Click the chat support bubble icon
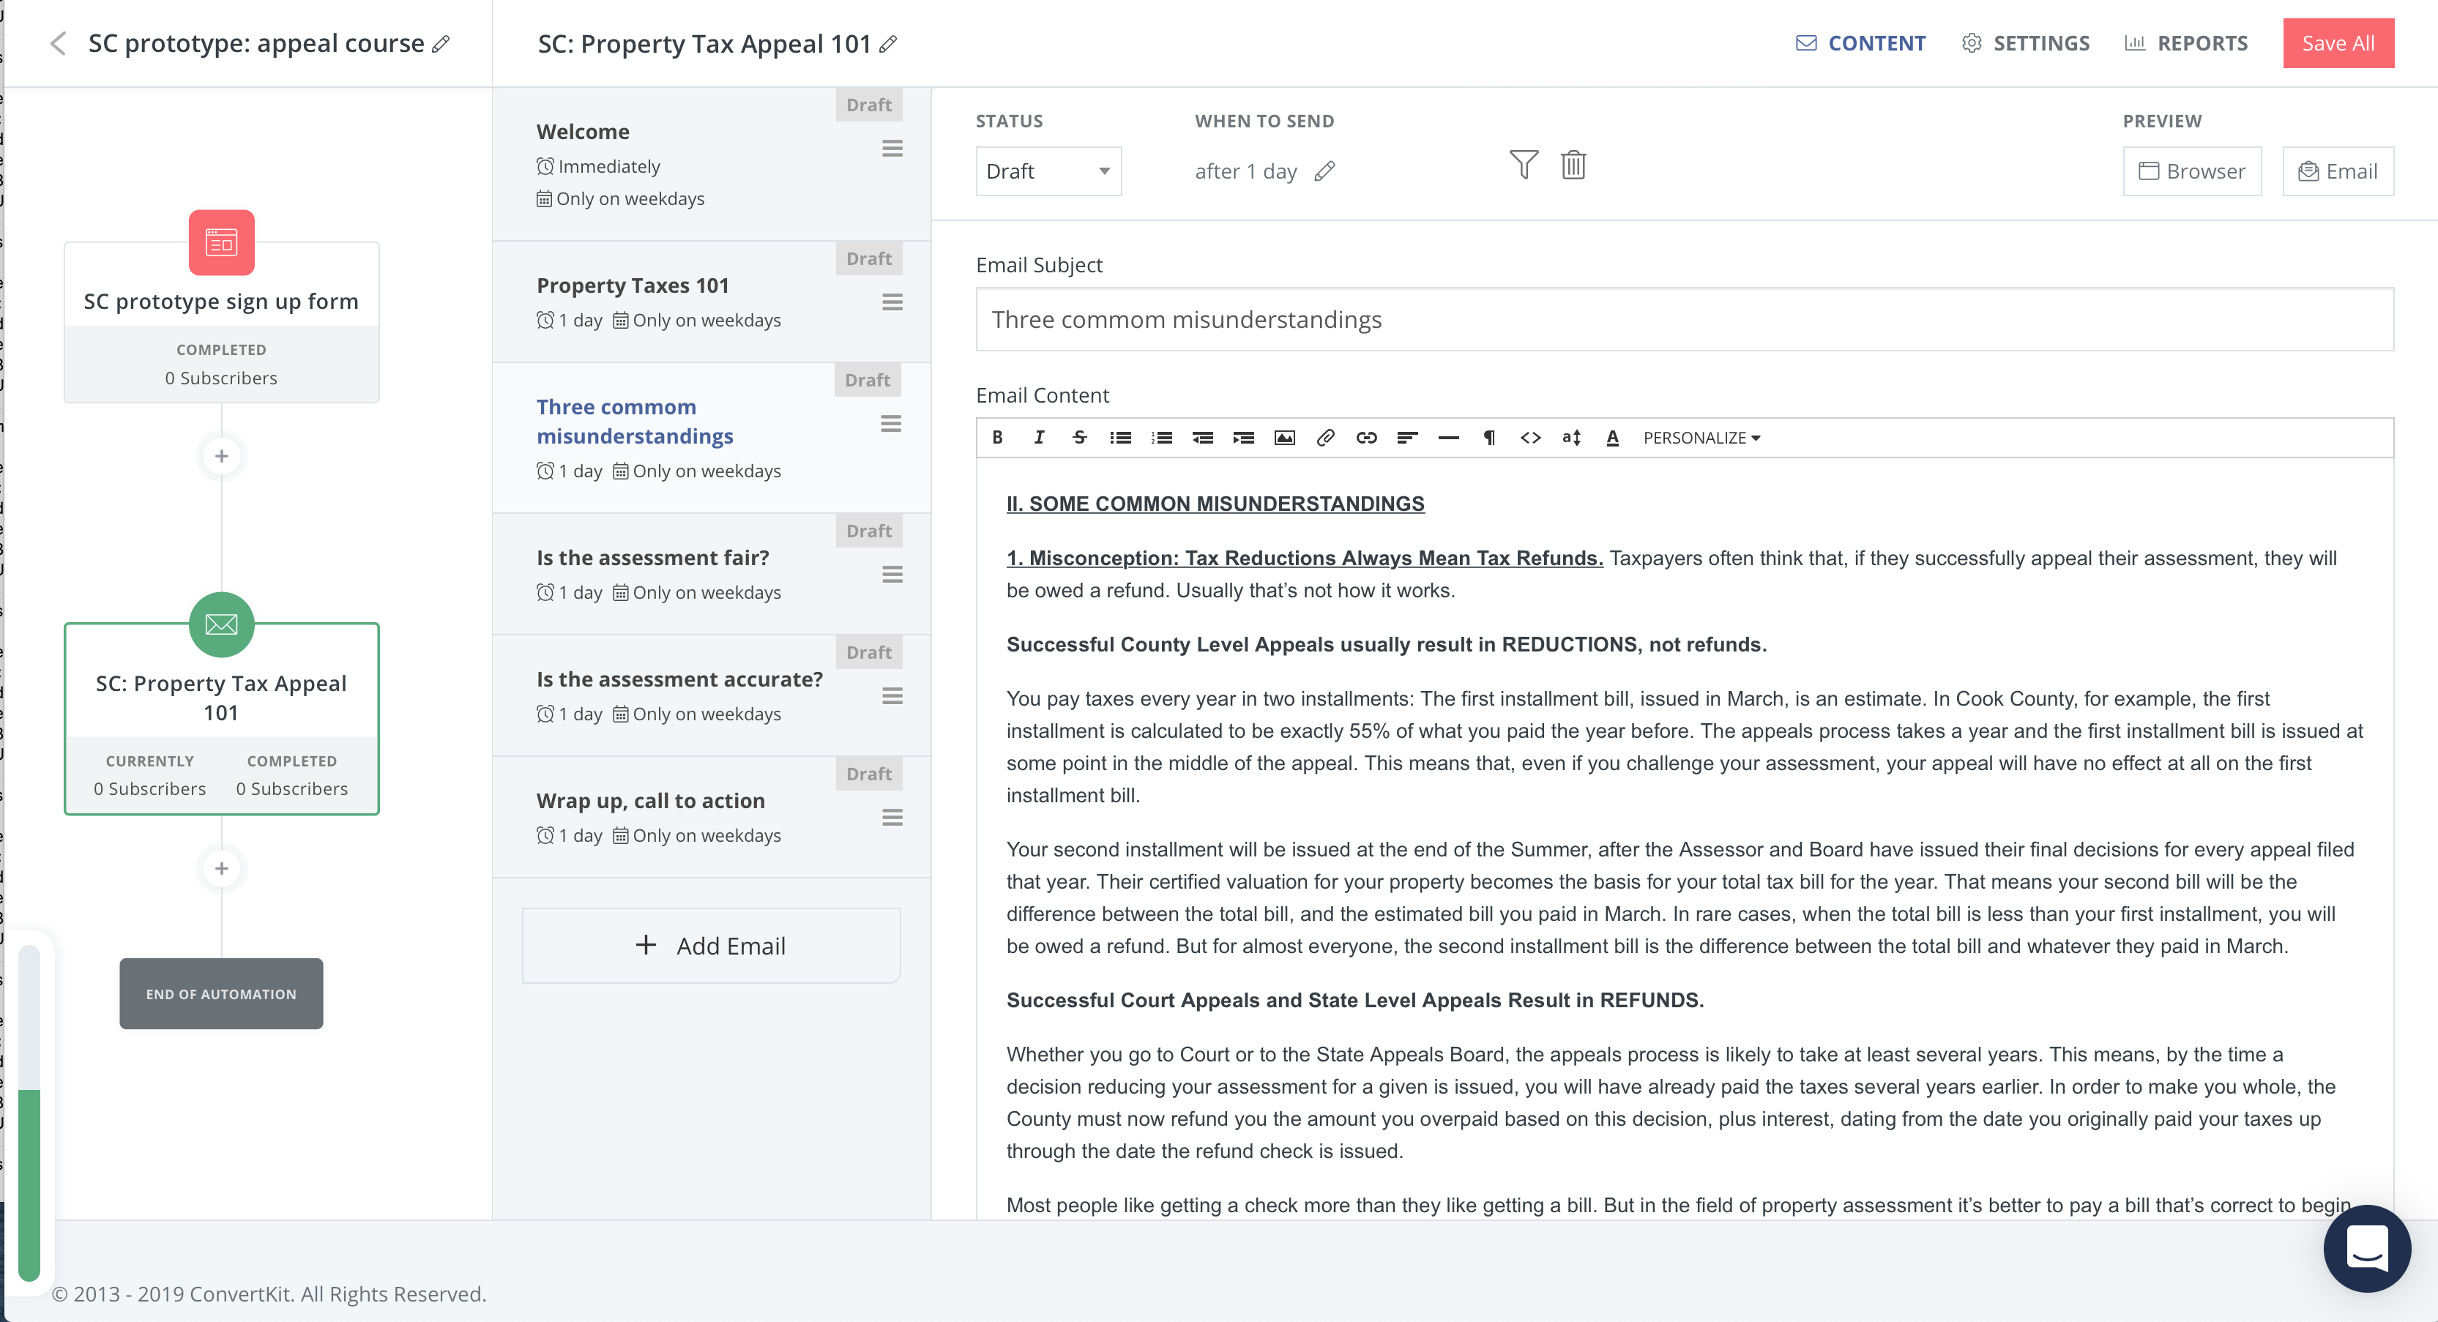2438x1322 pixels. pyautogui.click(x=2366, y=1248)
